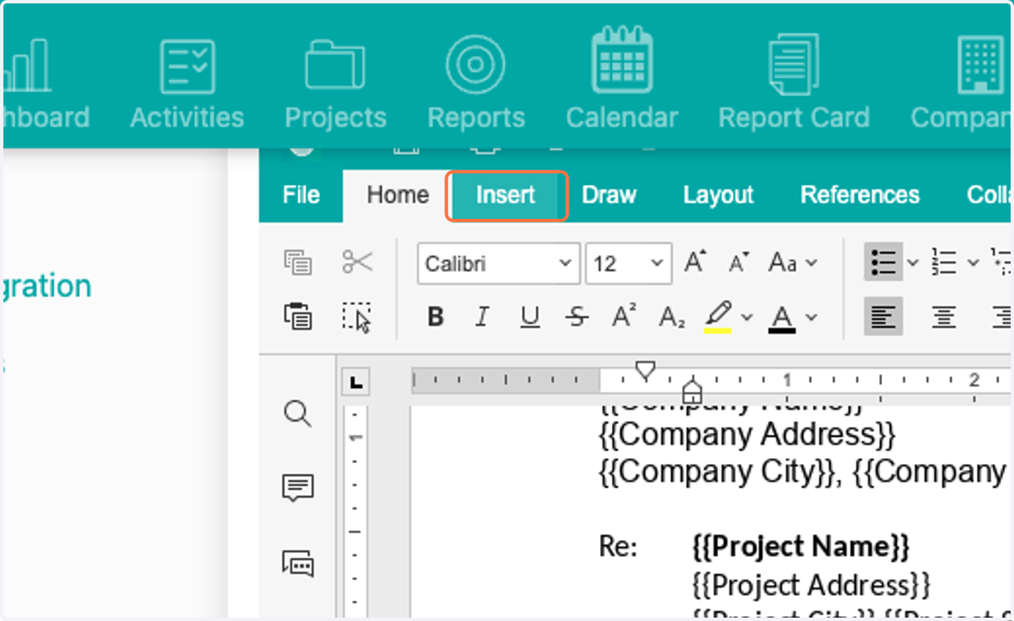Open the Reports section
This screenshot has height=621, width=1014.
[x=476, y=82]
